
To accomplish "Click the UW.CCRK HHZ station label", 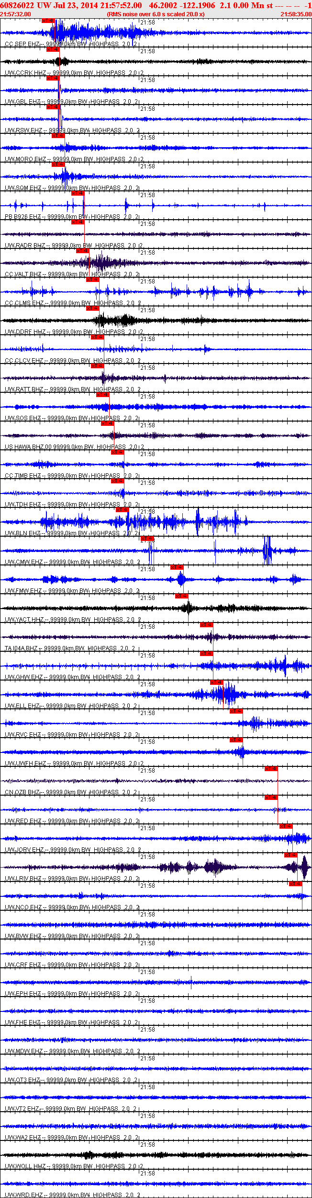I will click(x=25, y=73).
